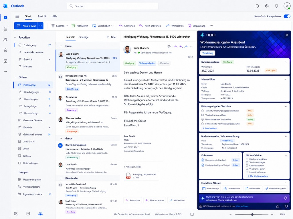This screenshot has width=293, height=219.
Task: Open Löschen dropdown arrow
Action: click(x=67, y=26)
